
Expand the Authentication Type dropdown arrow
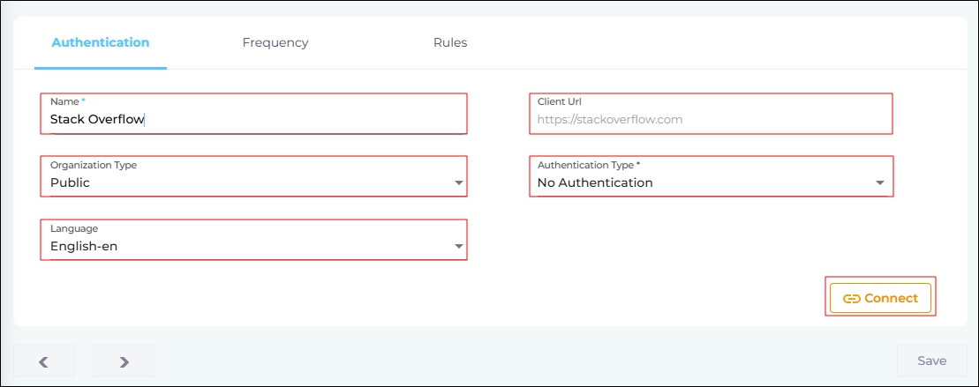(x=879, y=183)
